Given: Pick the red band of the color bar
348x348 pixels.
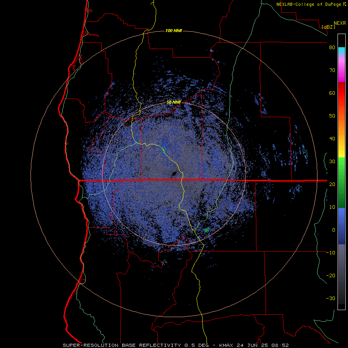Looking at the screenshot, I should (341, 94).
